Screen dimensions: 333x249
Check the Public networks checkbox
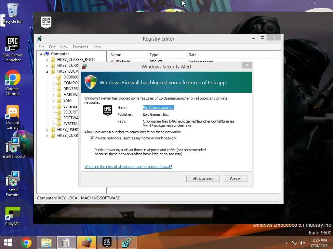click(92, 150)
